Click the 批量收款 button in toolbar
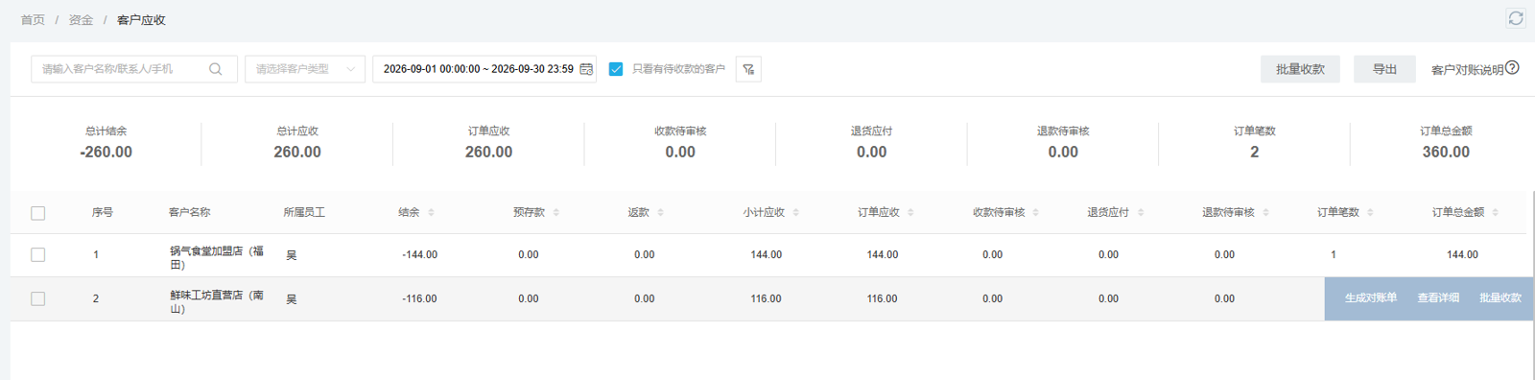 1300,69
